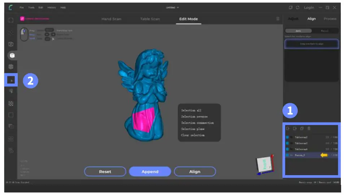Click the Reset button
The height and width of the screenshot is (195, 344).
click(x=105, y=172)
